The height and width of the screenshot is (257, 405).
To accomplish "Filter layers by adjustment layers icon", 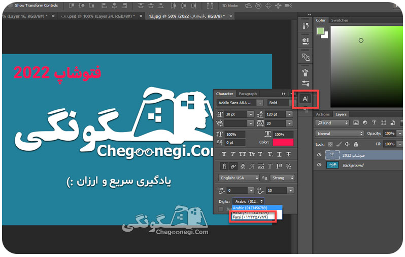I will (365, 123).
